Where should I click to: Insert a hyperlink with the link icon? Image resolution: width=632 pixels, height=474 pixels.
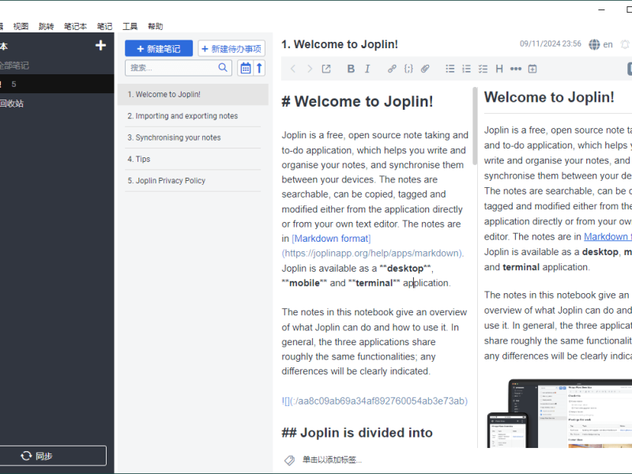392,69
